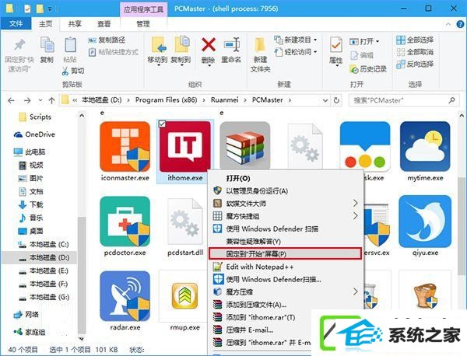
Task: Open the iconmaster.exe file icon
Action: coord(125,146)
